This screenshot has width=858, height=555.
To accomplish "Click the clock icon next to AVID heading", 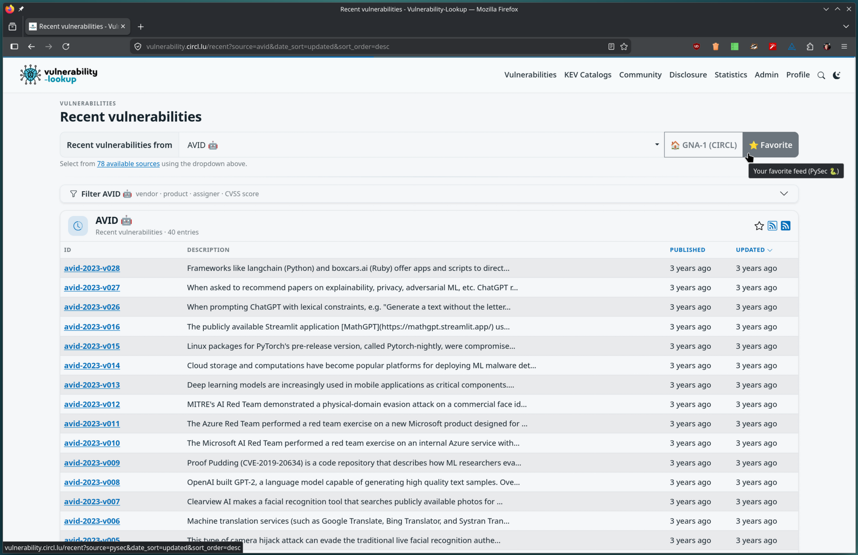I will pos(78,226).
